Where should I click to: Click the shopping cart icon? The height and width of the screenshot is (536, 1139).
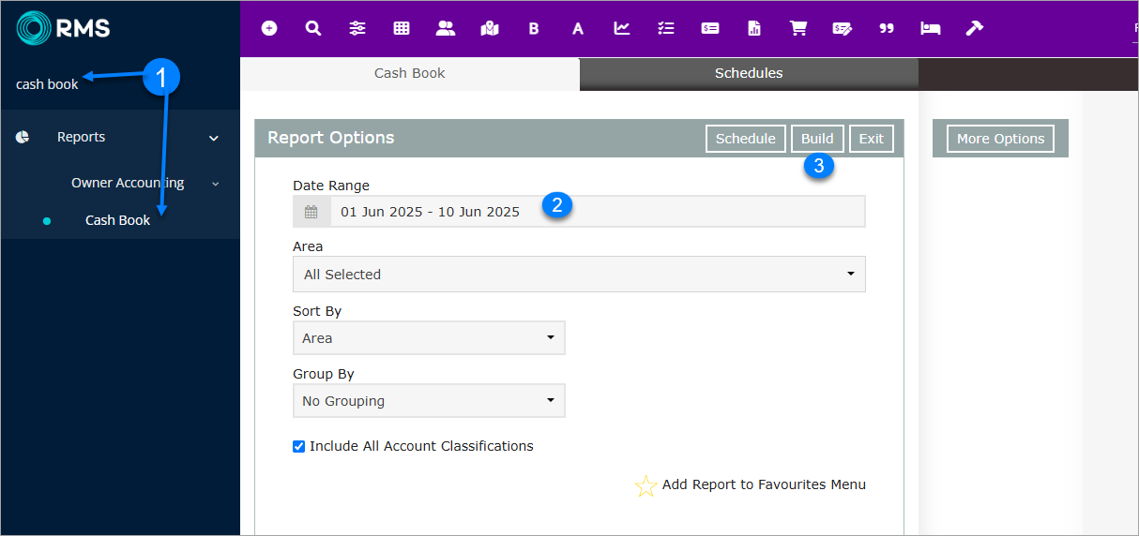[x=798, y=28]
